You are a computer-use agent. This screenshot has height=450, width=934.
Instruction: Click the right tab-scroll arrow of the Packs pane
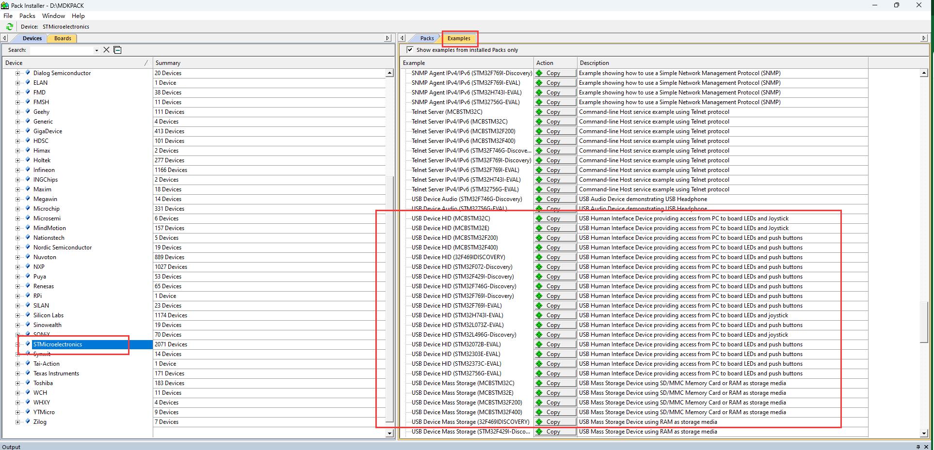pos(923,38)
